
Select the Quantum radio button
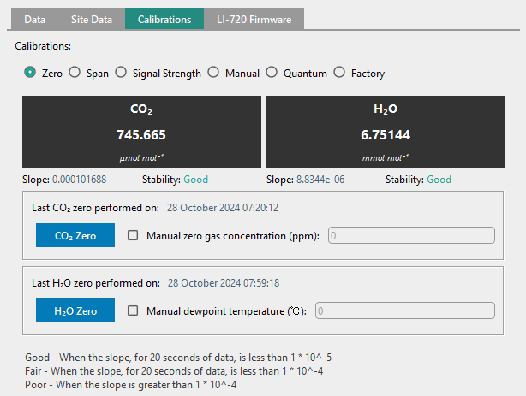[x=272, y=73]
